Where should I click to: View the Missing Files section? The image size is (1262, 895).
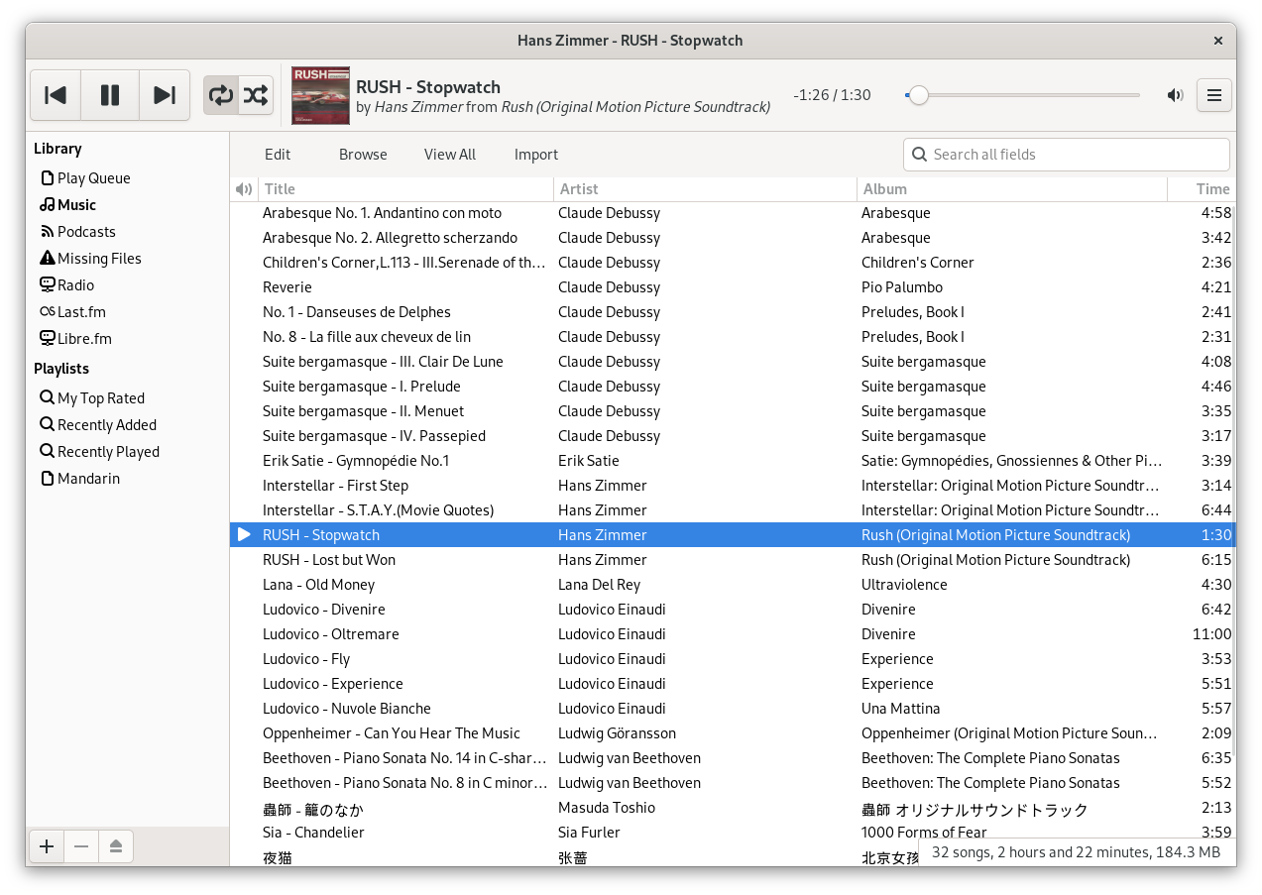tap(99, 258)
